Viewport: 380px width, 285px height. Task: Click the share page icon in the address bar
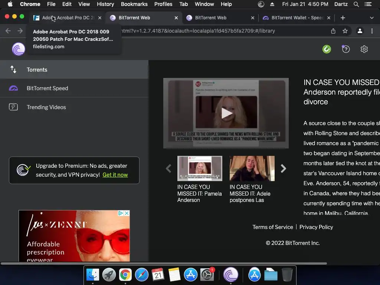(333, 31)
